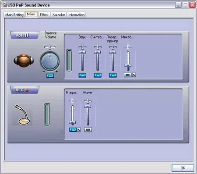
Task: Adjust the playback Микро balance slider
Action: (x=128, y=47)
